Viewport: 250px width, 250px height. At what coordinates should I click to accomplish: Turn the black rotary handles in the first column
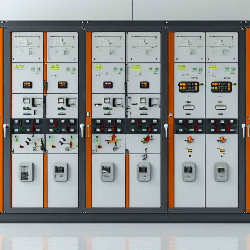[x=28, y=141]
